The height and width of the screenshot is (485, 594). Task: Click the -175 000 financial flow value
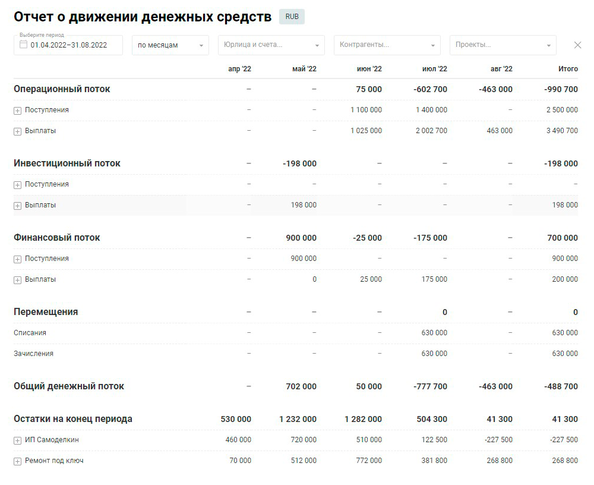430,238
